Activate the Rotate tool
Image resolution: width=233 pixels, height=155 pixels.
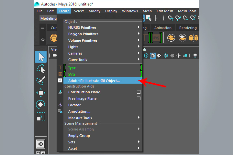coord(41,105)
